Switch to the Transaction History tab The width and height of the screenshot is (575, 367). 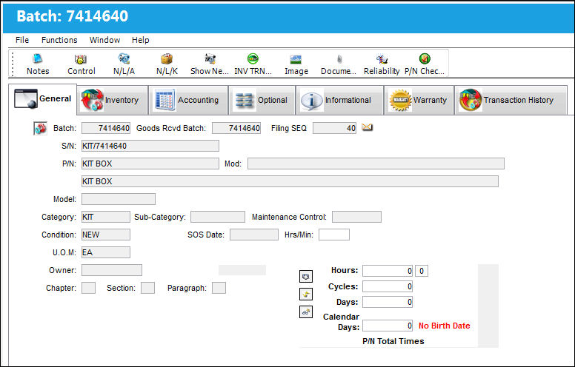tap(511, 100)
